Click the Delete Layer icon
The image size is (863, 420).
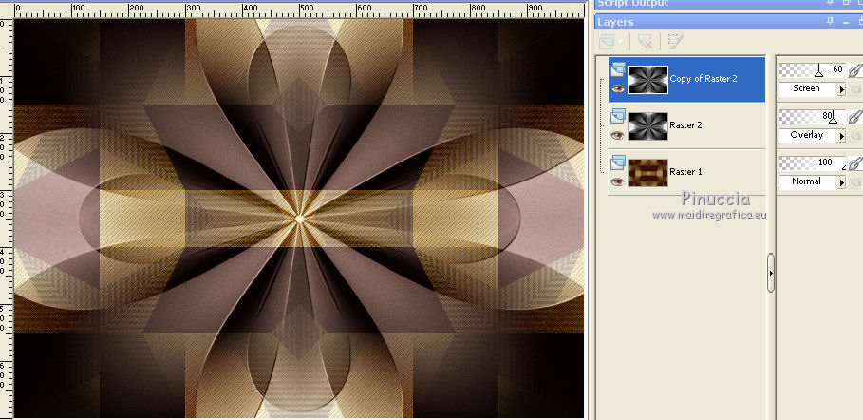[645, 42]
